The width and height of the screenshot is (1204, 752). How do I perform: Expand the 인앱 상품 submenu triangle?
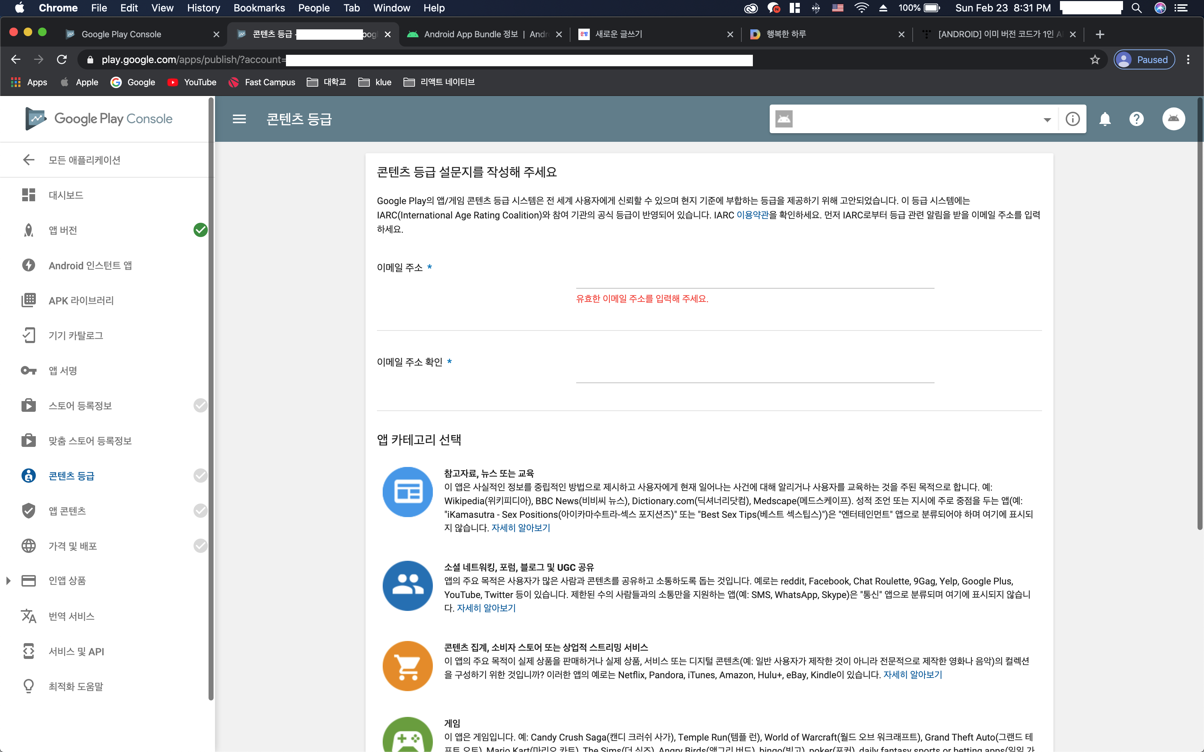click(x=9, y=581)
